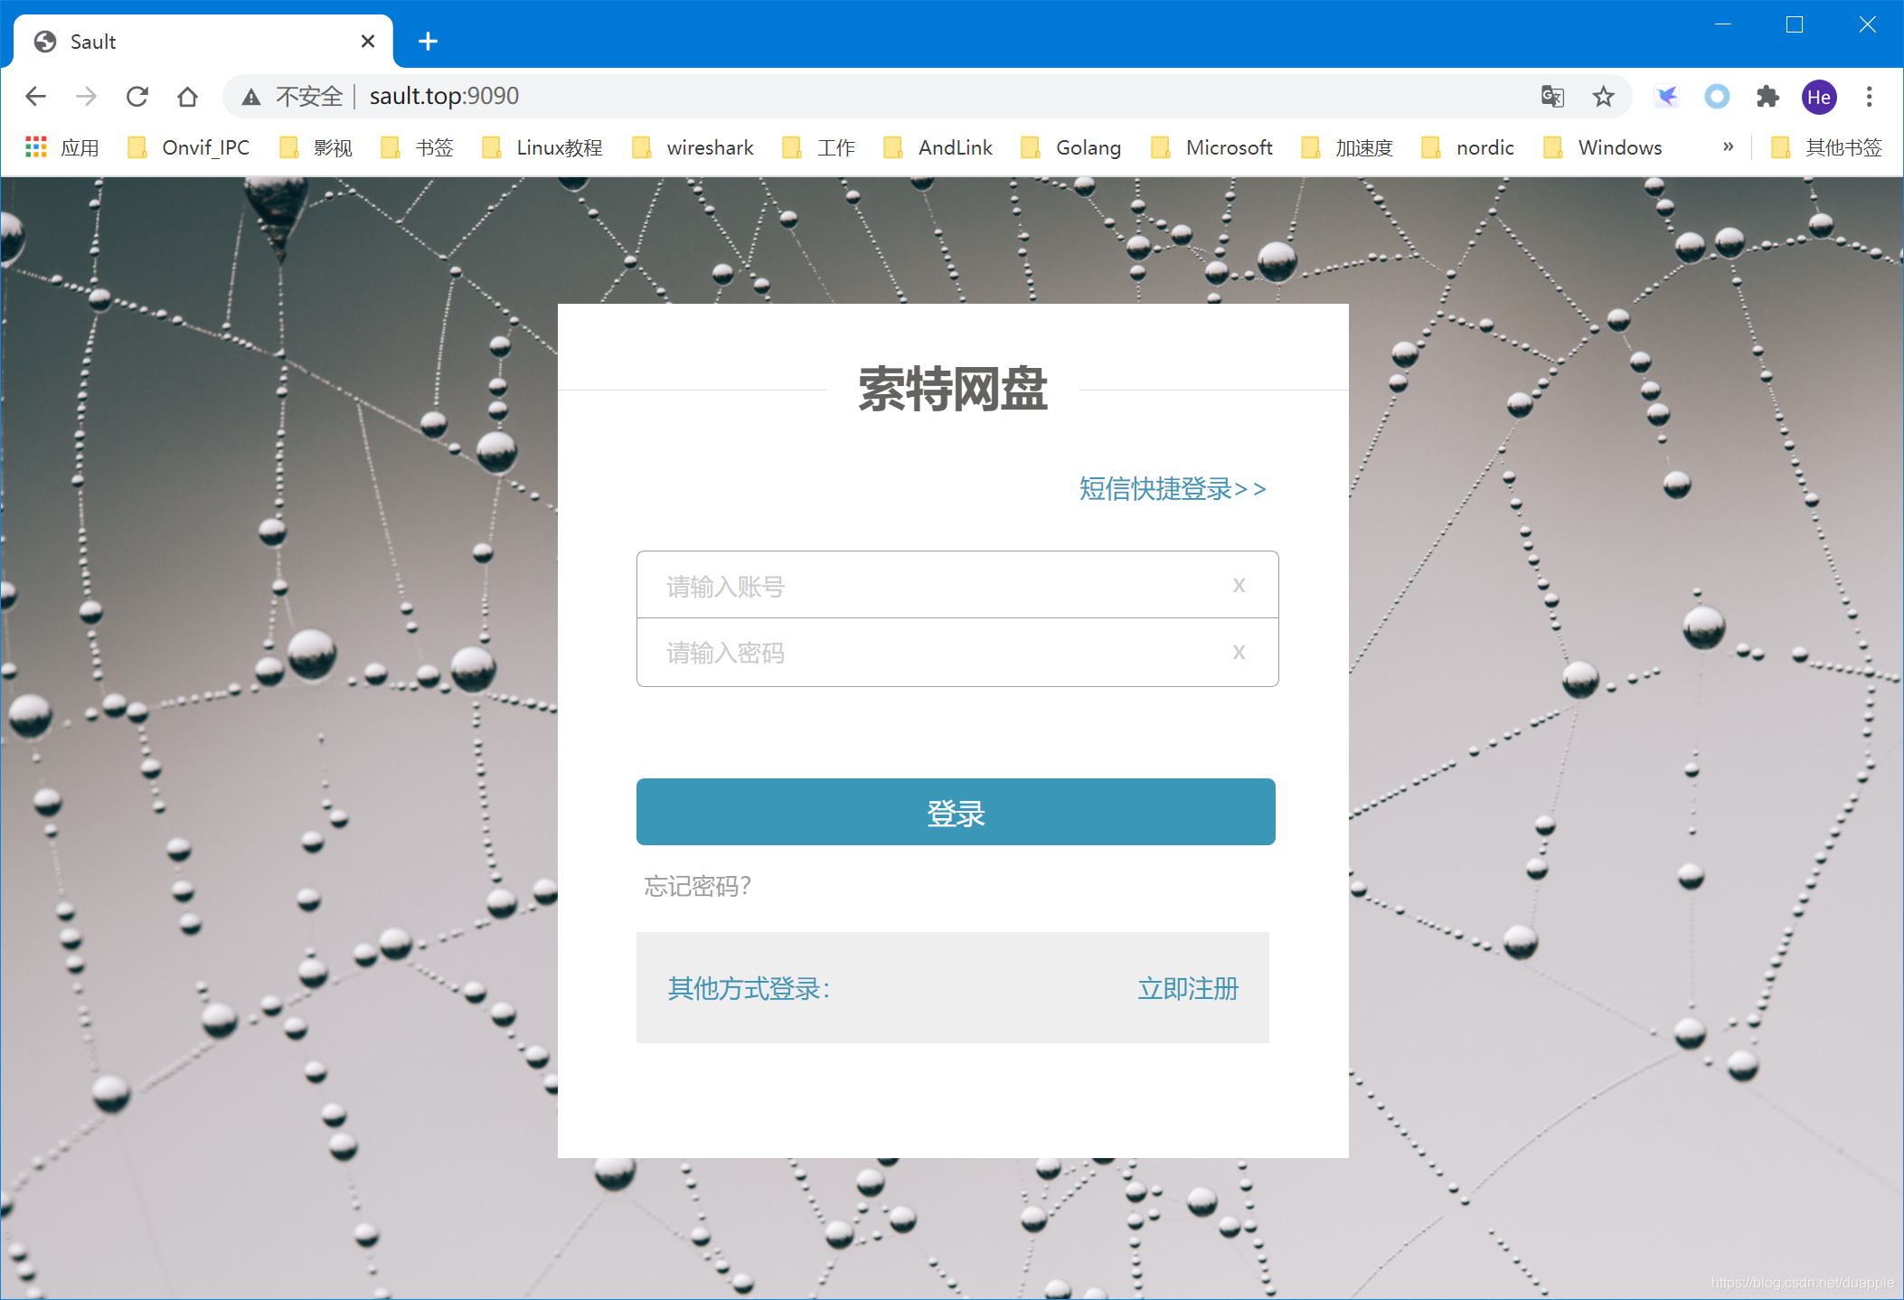Image resolution: width=1904 pixels, height=1300 pixels.
Task: Expand the hidden bookmarks chevron
Action: pos(1728,146)
